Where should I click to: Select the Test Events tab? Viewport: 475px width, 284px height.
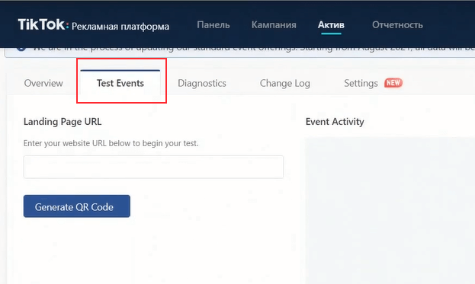tap(120, 83)
